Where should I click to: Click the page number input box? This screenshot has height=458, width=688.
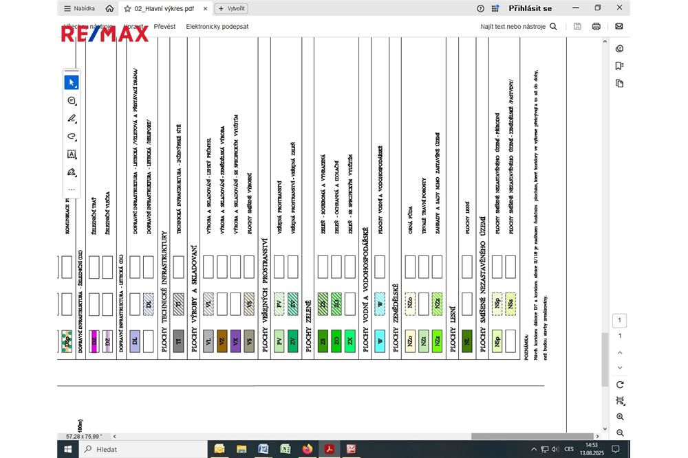tap(620, 321)
